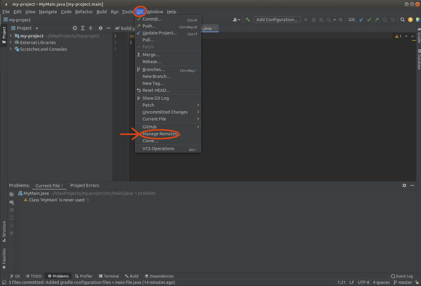Click Collapse All in Project panel header

coord(91,28)
